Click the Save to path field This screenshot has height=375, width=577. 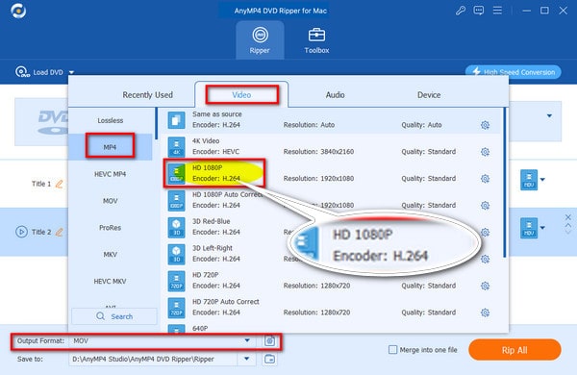click(153, 359)
